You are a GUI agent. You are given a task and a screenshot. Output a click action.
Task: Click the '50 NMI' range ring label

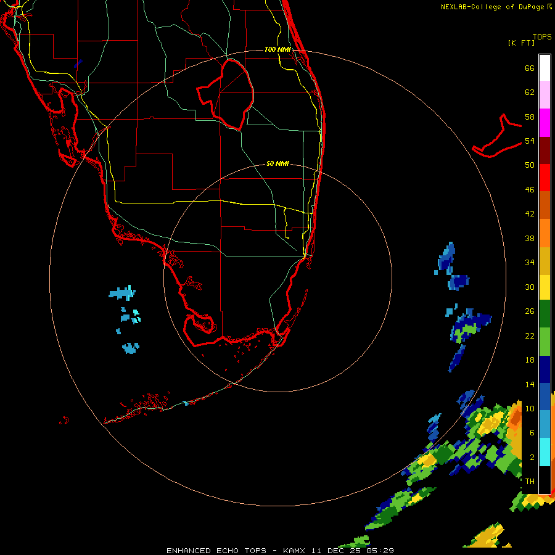[277, 163]
